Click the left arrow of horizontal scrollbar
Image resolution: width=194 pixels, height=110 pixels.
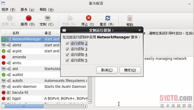[3, 106]
